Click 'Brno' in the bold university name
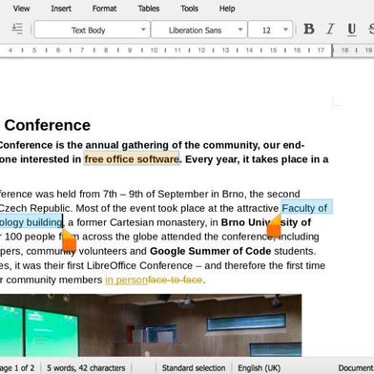Viewport: 374px width, 374px height. pyautogui.click(x=233, y=222)
